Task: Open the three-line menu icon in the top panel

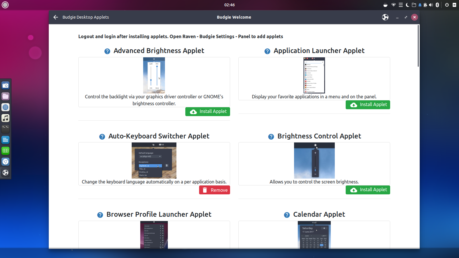Action: (x=401, y=5)
